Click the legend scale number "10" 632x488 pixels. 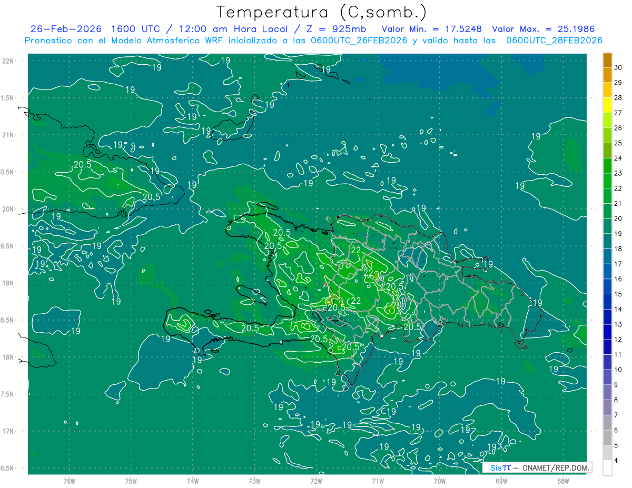pos(618,370)
